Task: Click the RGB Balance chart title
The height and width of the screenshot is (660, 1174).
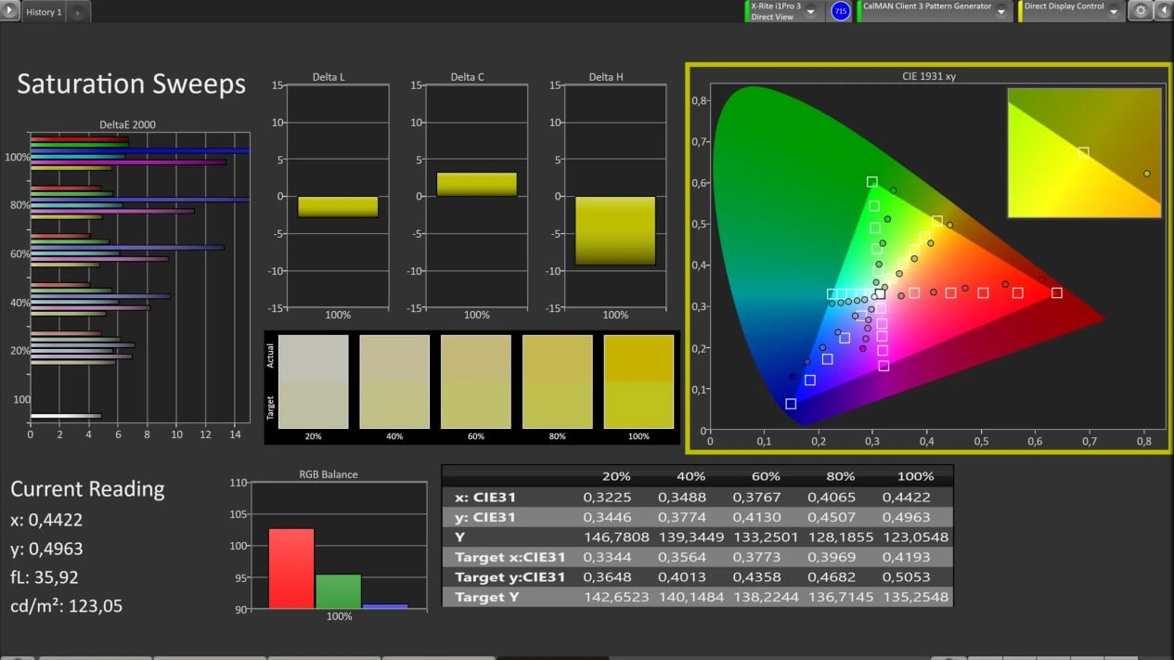Action: (x=328, y=474)
